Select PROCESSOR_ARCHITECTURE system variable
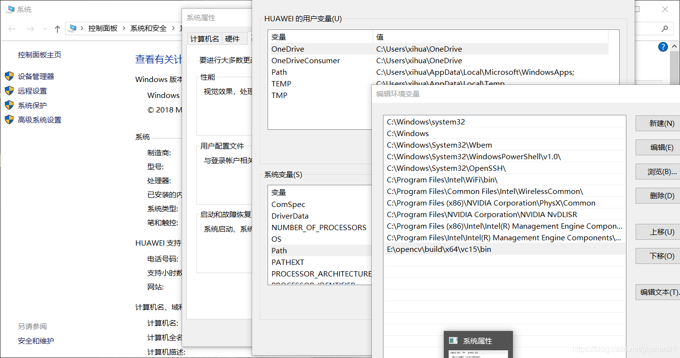The width and height of the screenshot is (680, 358). click(x=320, y=274)
